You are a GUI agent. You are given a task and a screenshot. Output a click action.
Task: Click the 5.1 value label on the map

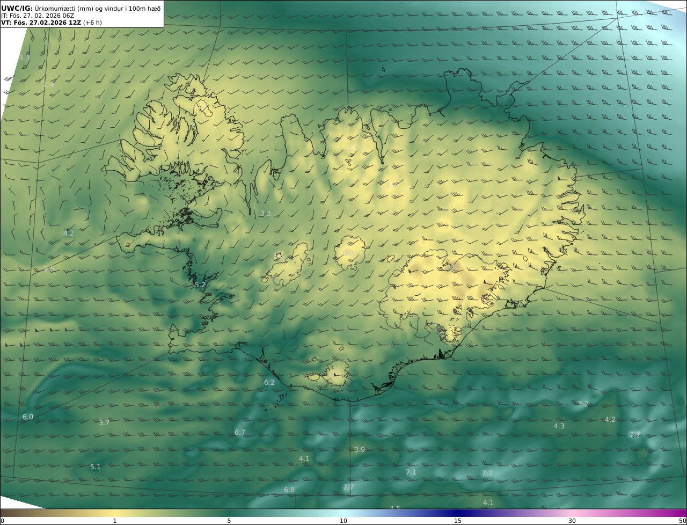coord(96,467)
